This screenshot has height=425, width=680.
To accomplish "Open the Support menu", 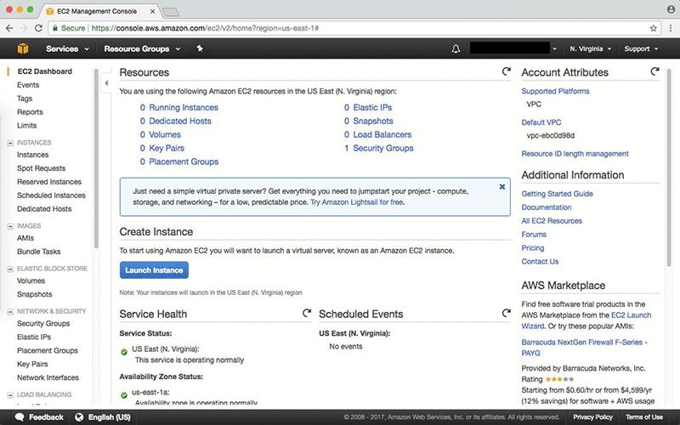I will pos(641,48).
